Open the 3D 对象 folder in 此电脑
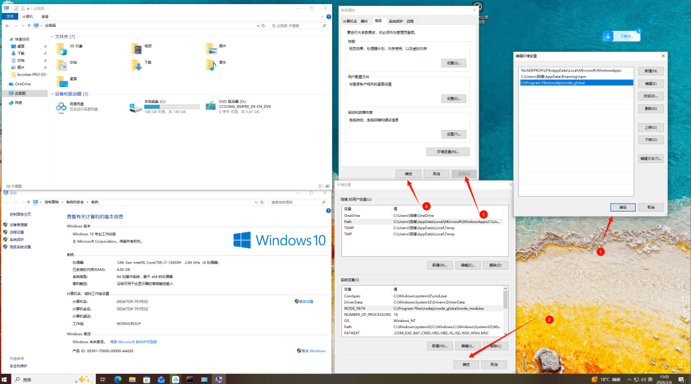 coord(70,49)
